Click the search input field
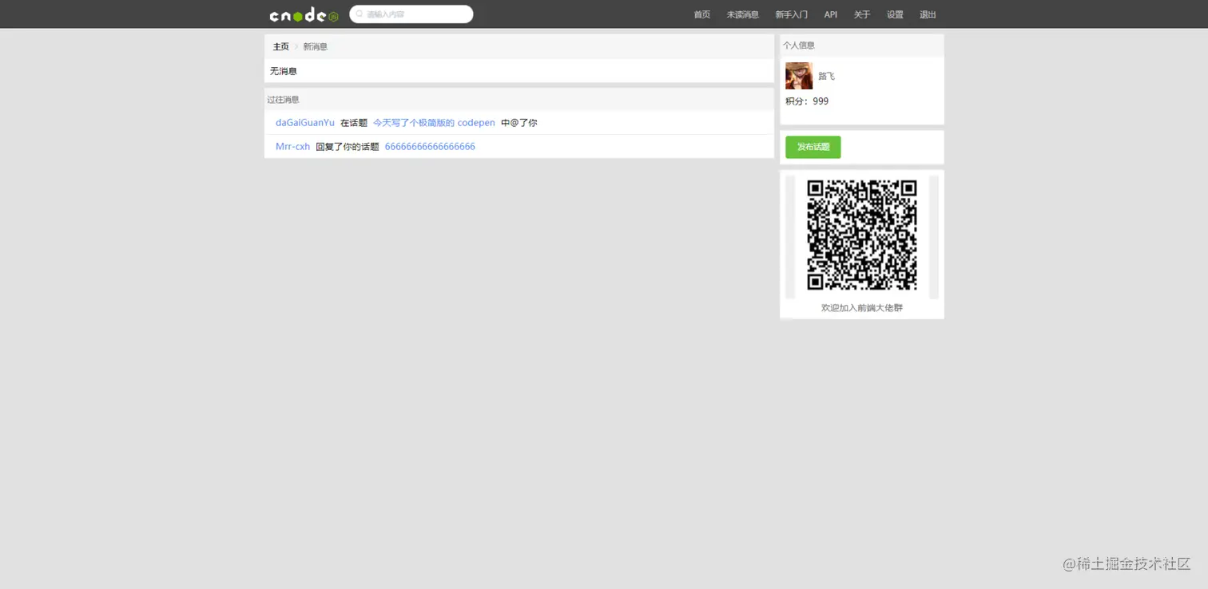 click(x=415, y=14)
